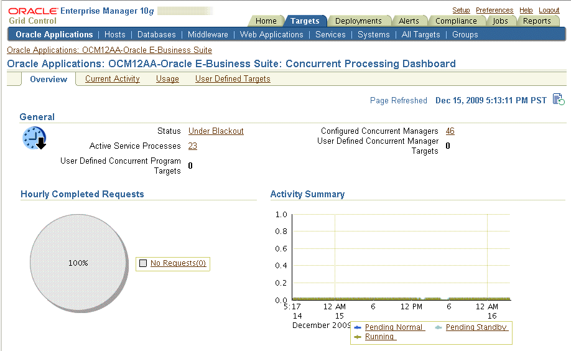
Task: Click the Activity Summary chart area
Action: [401, 257]
